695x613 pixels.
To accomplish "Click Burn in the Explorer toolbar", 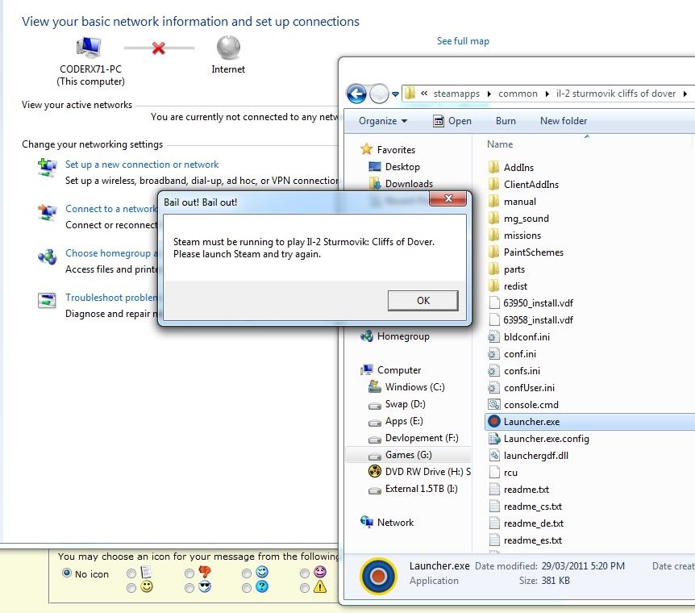I will pos(506,121).
